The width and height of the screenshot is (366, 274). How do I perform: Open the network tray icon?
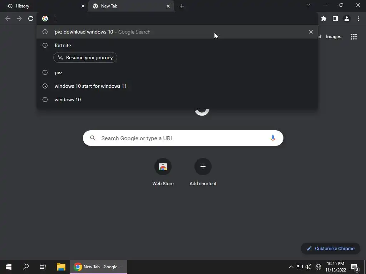(x=300, y=267)
